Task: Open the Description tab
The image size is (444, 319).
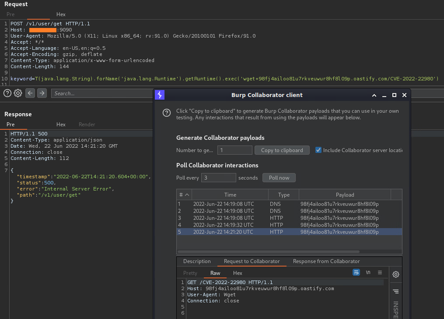Action: tap(197, 261)
